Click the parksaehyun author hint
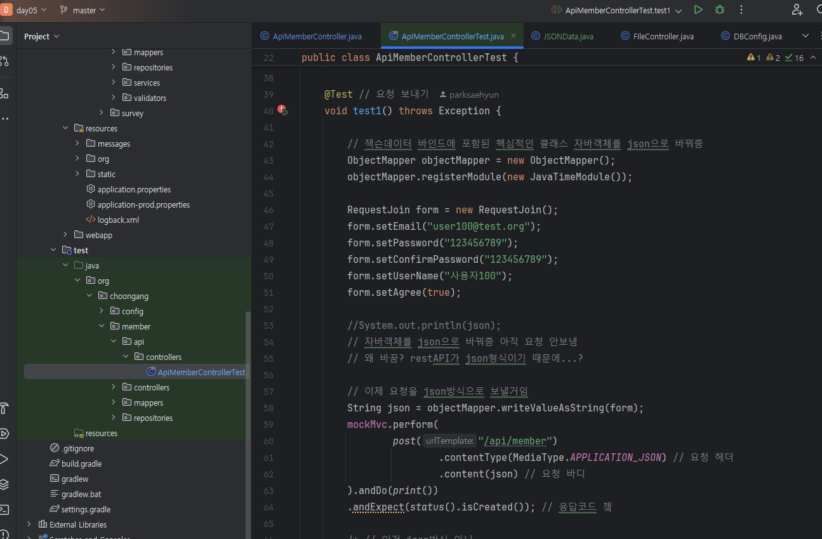 pyautogui.click(x=468, y=95)
